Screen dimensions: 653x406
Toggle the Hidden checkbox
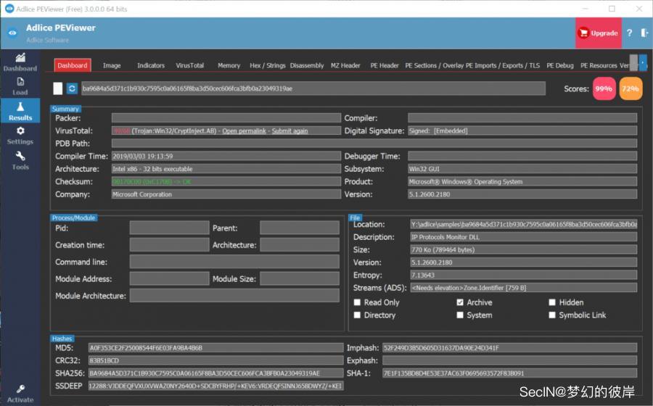tap(552, 302)
